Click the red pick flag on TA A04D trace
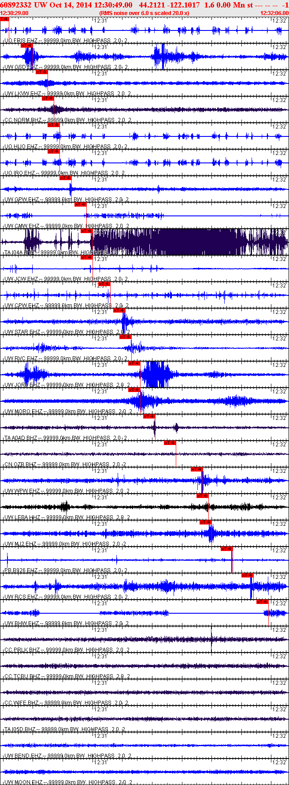 tap(149, 416)
